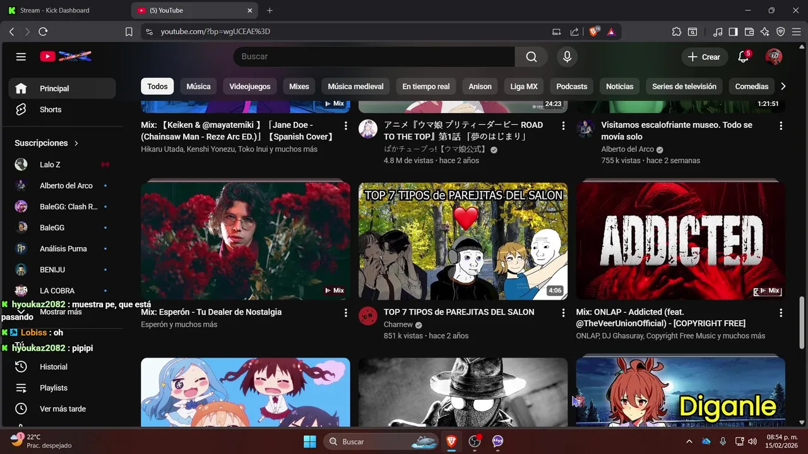The height and width of the screenshot is (454, 808).
Task: Open the account avatar menu
Action: coord(774,57)
